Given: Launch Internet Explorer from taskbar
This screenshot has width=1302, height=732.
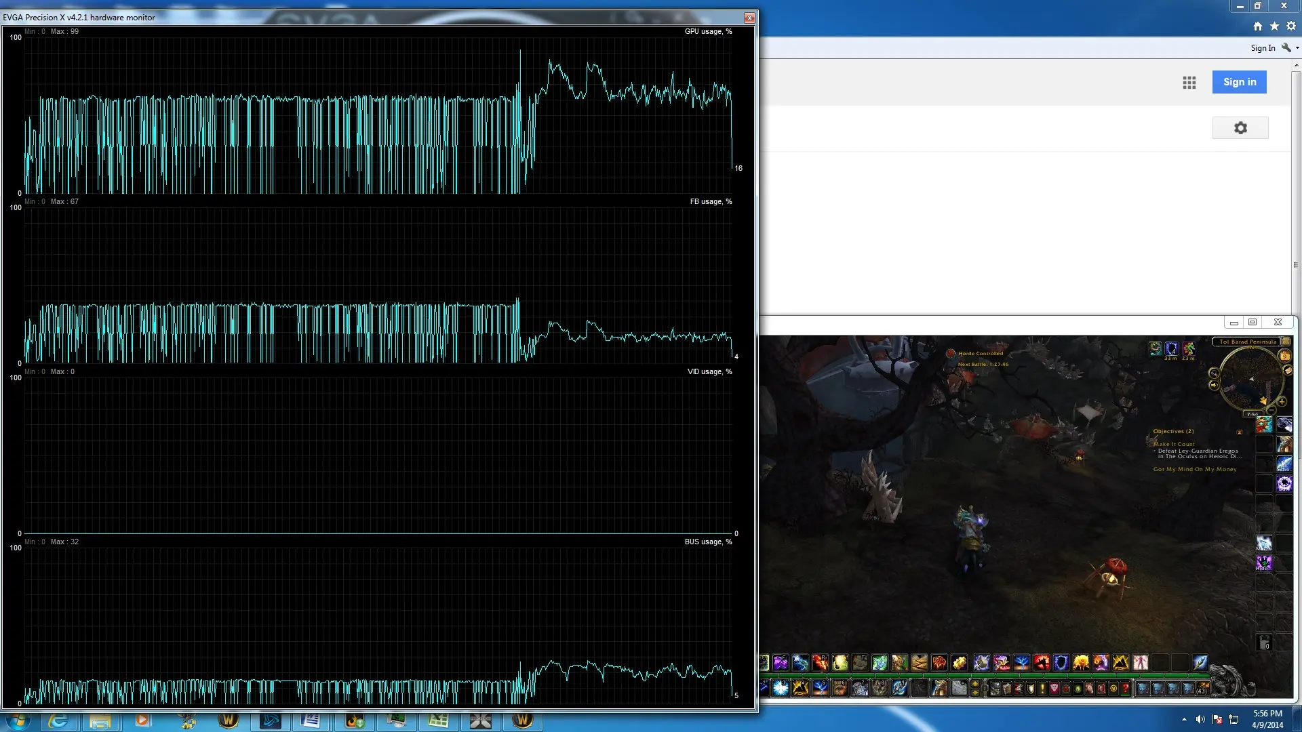Looking at the screenshot, I should [x=58, y=720].
